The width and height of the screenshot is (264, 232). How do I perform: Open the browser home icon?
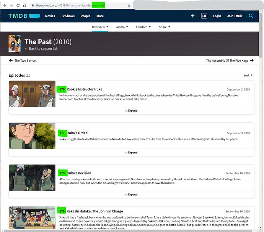(x=24, y=5)
